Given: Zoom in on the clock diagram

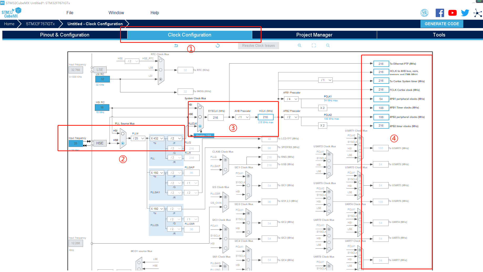Looking at the screenshot, I should pyautogui.click(x=299, y=45).
